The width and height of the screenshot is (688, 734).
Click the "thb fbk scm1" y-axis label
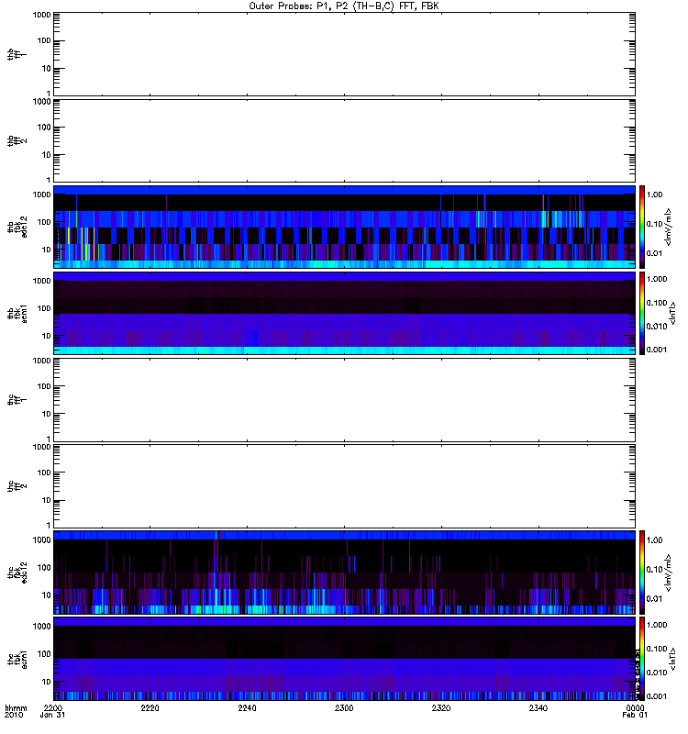point(17,313)
